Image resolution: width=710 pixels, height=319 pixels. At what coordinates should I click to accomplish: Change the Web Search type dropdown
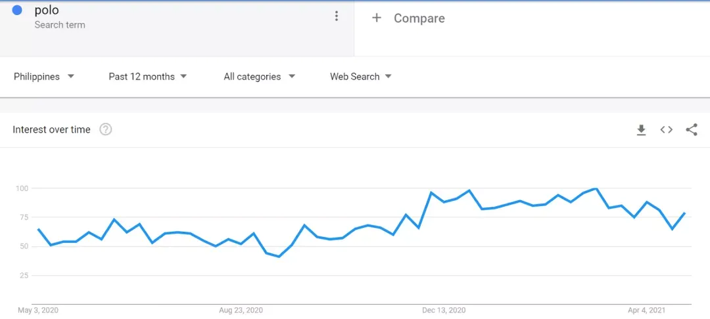(361, 77)
